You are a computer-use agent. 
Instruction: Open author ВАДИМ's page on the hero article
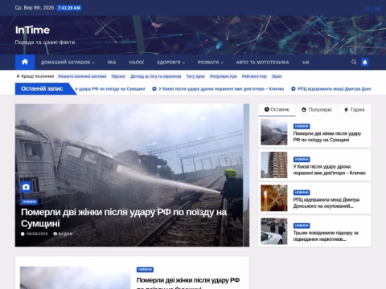coord(65,234)
